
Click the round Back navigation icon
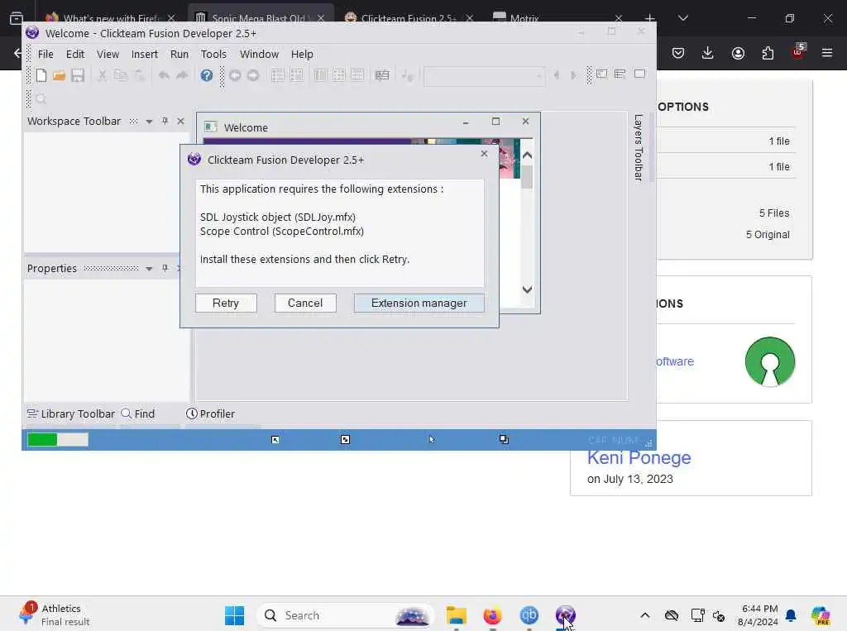(235, 75)
